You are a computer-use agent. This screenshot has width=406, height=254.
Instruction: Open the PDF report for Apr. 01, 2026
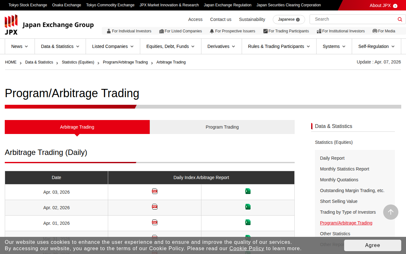click(154, 222)
